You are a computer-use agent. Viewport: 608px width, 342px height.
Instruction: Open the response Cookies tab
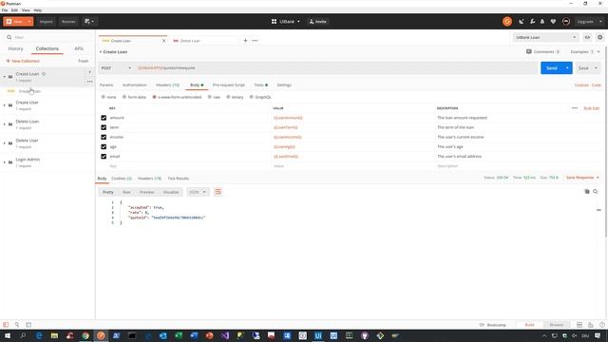[x=122, y=179]
